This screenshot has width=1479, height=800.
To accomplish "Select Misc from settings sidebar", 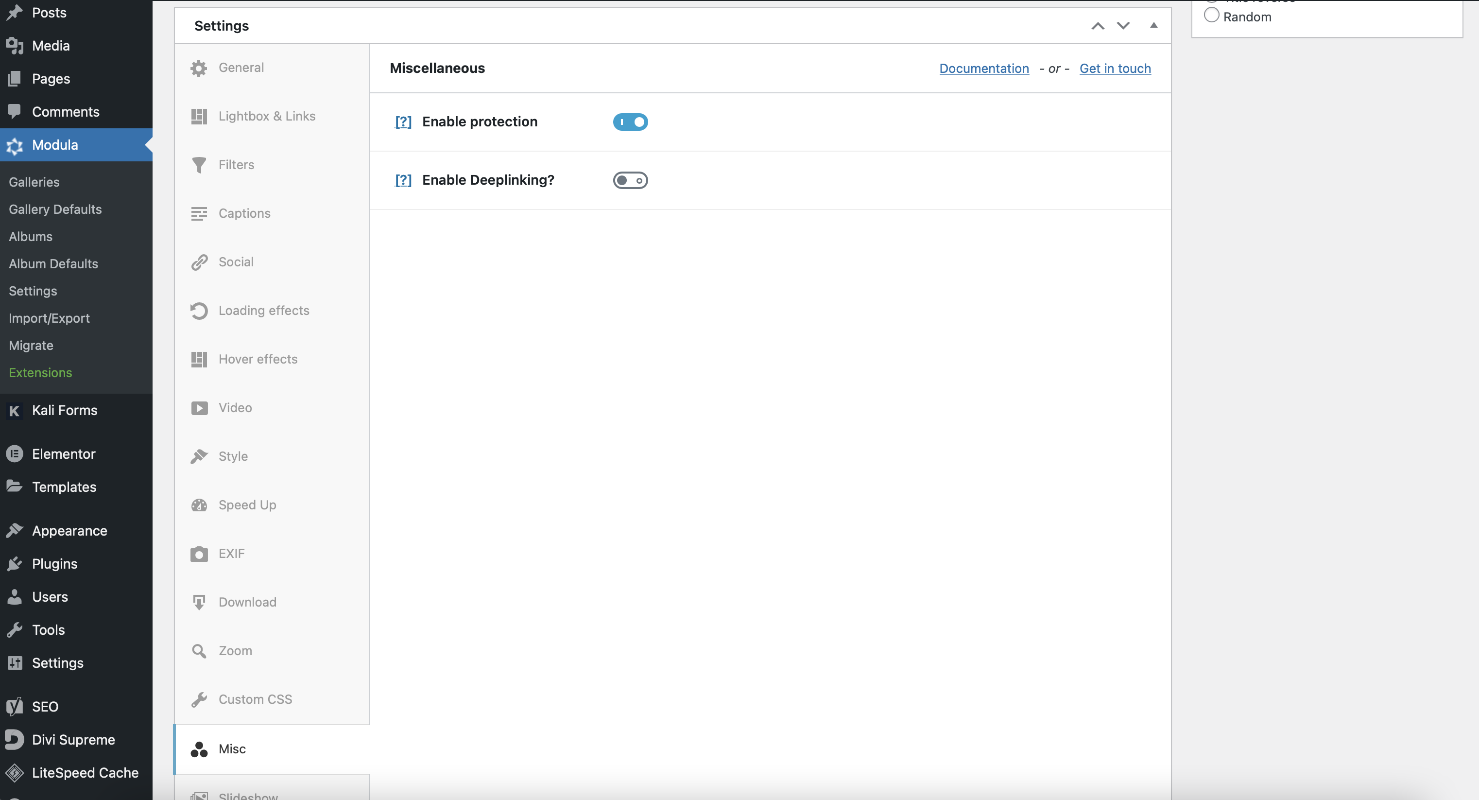I will (272, 749).
